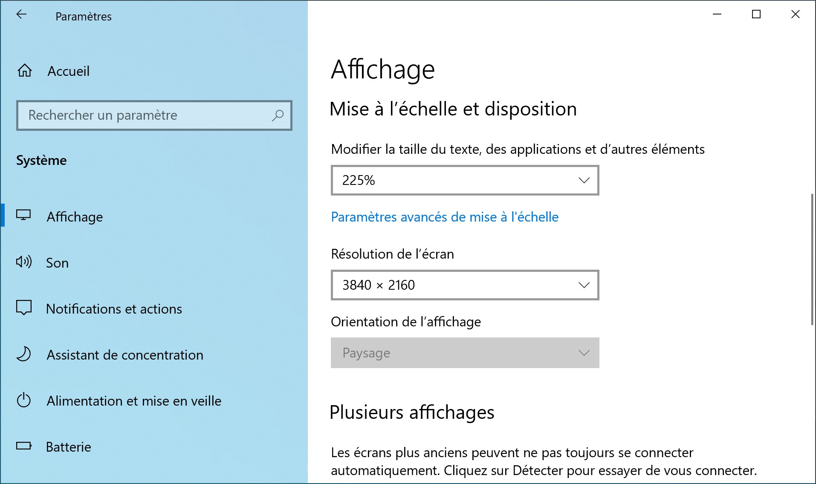Click the Alimentation power icon
Screen dimensions: 816x484
[x=23, y=400]
